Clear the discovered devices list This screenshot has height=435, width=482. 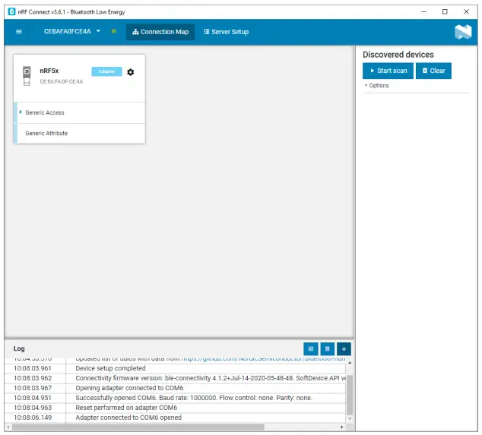pyautogui.click(x=433, y=71)
